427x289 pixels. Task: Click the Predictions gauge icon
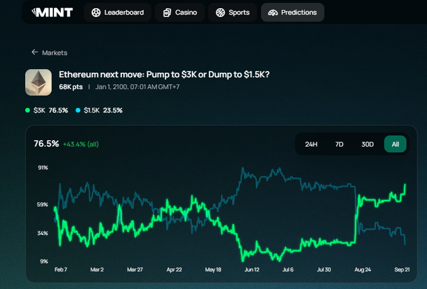[273, 13]
